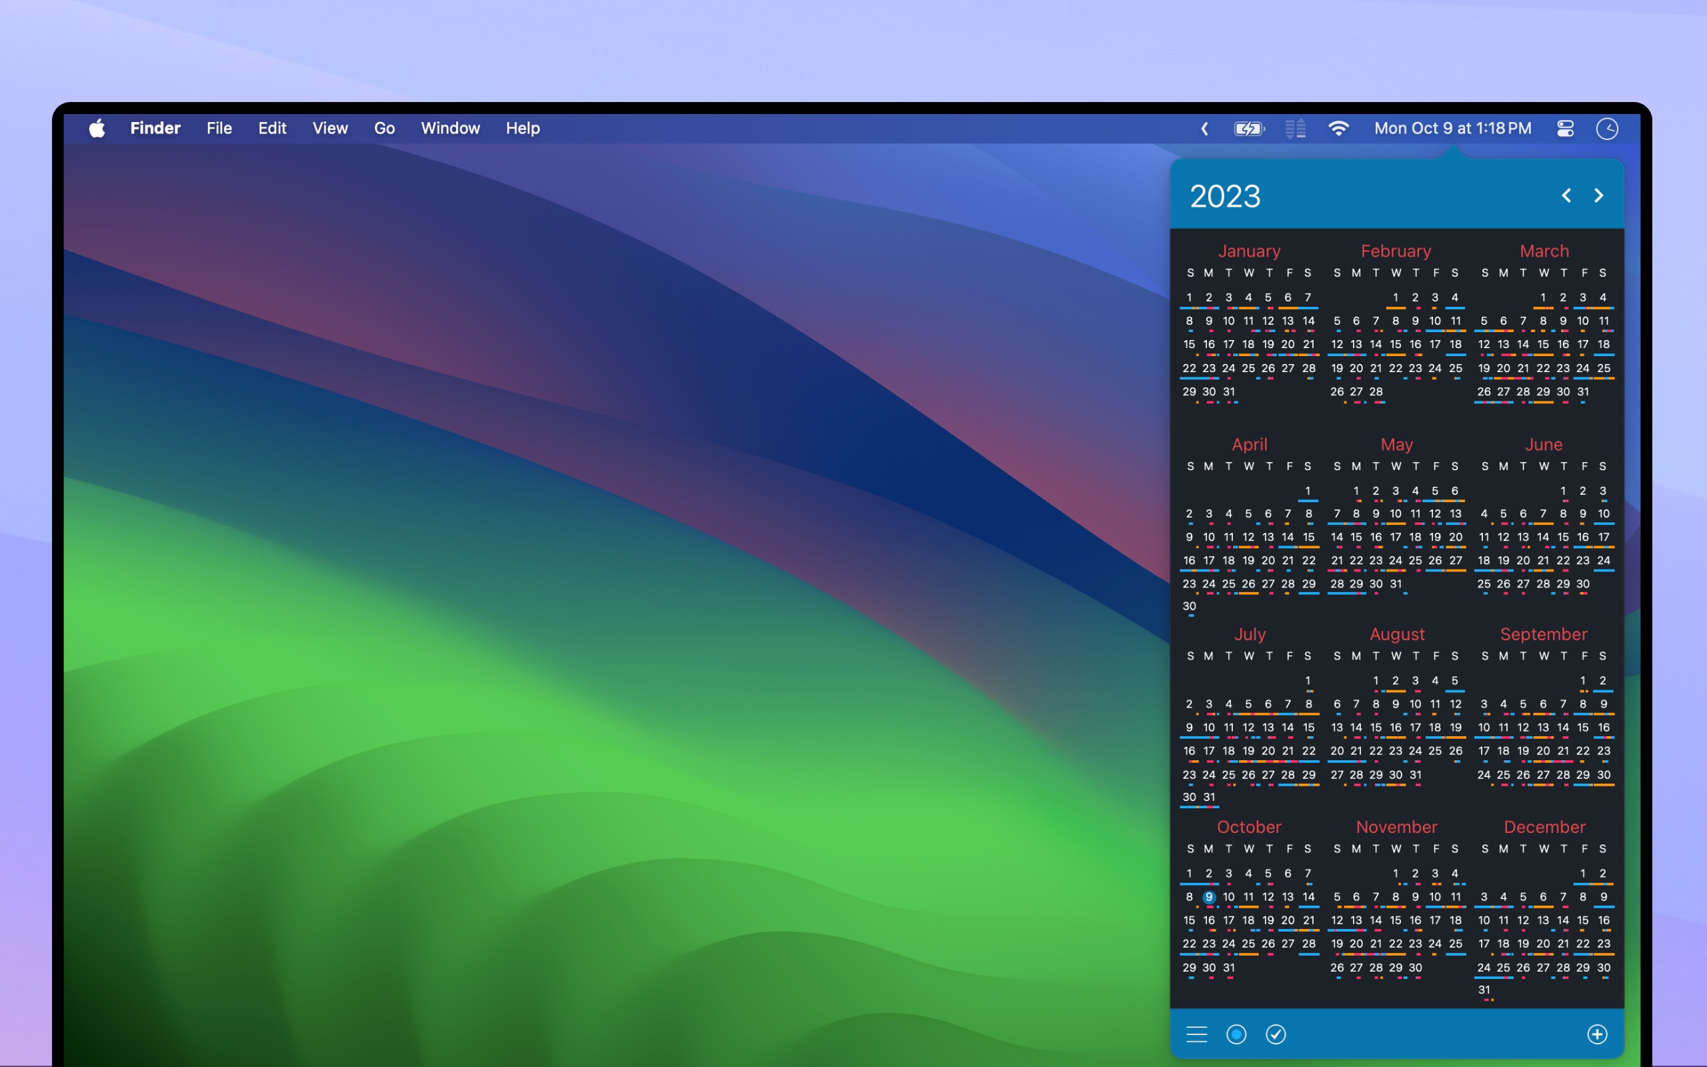Viewport: 1707px width, 1067px height.
Task: Advance to next year with right chevron
Action: point(1599,195)
